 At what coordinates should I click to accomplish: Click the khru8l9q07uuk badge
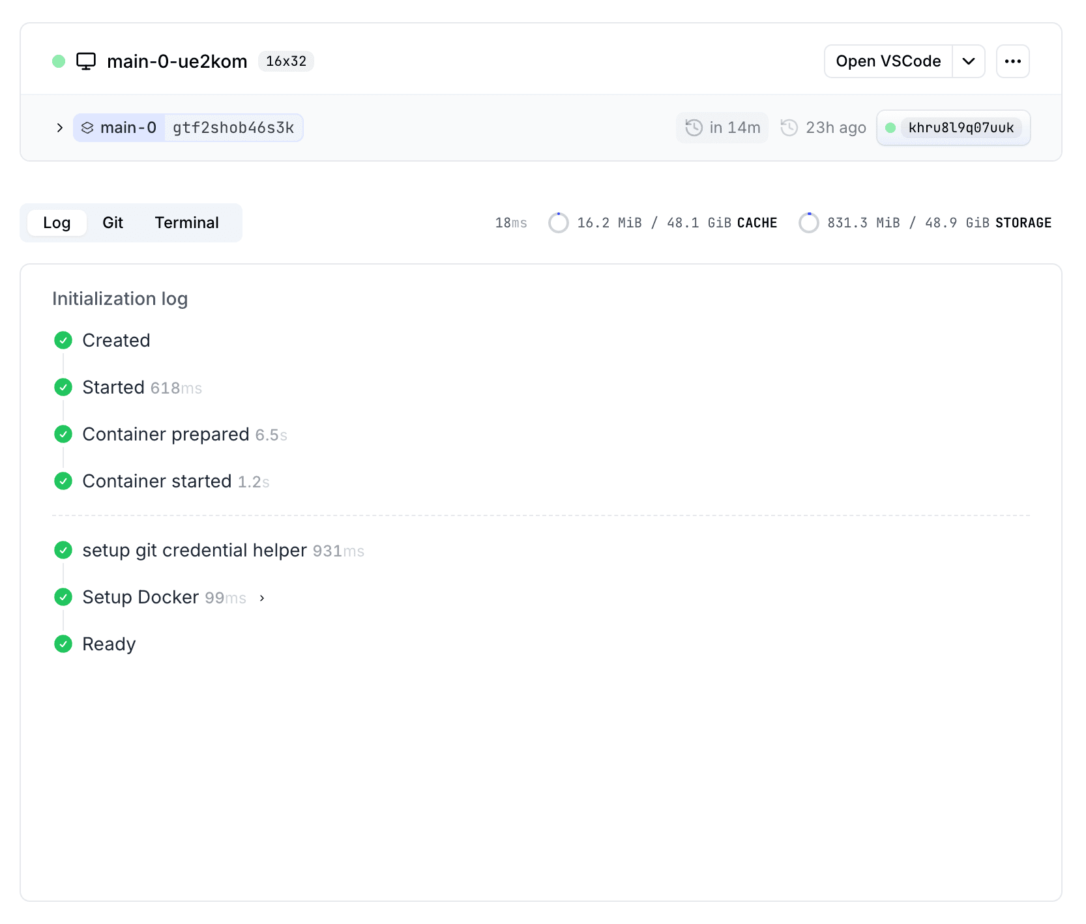coord(960,128)
